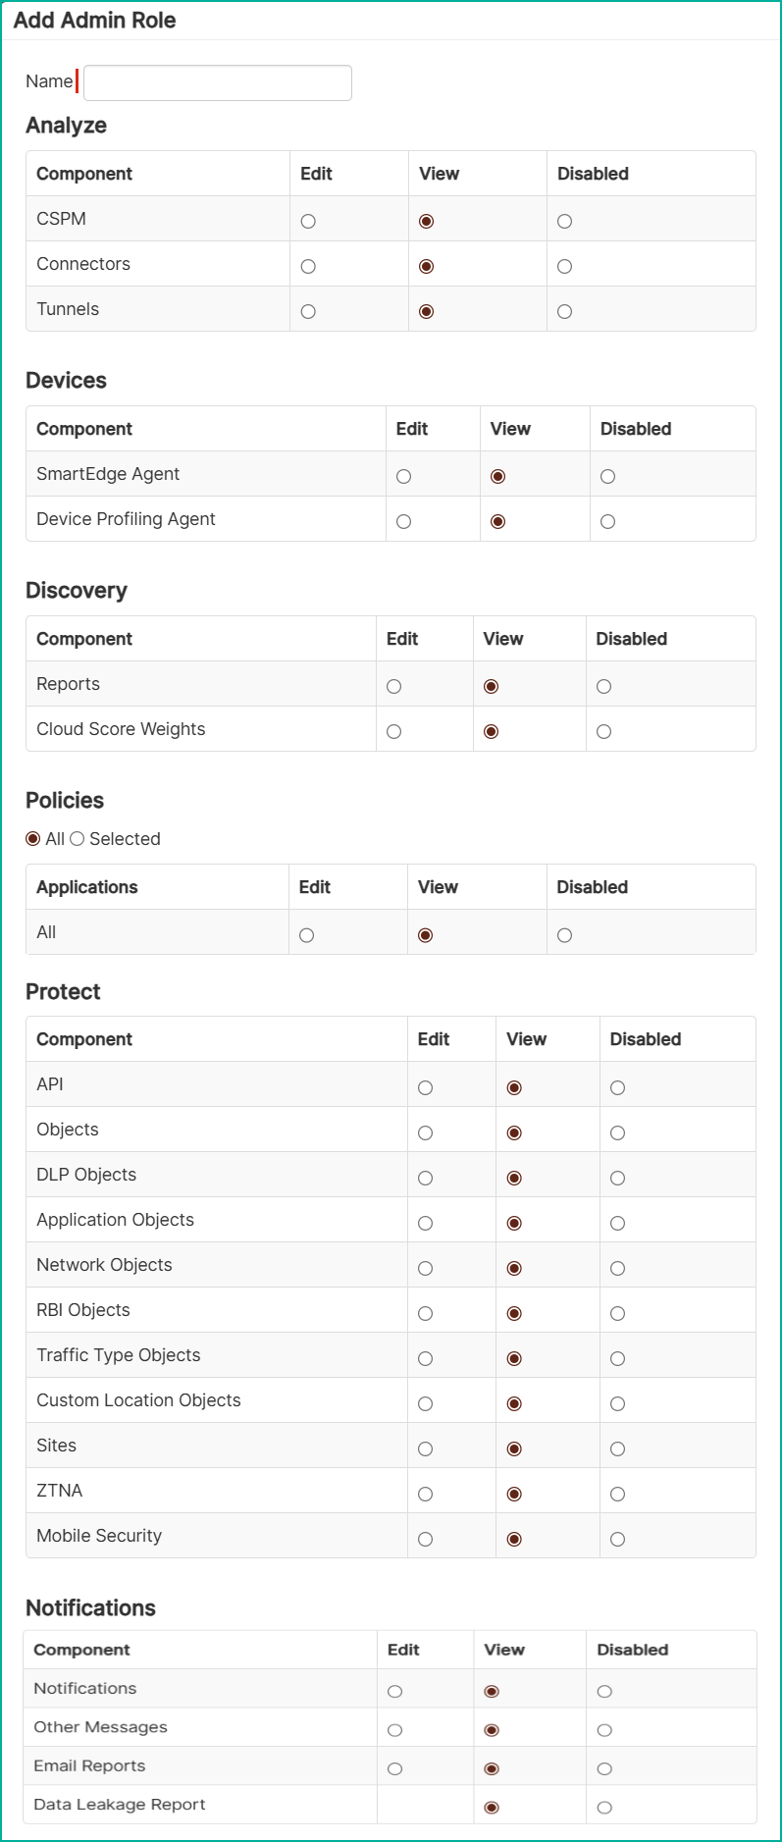
Task: Click the Name input field
Action: click(217, 83)
